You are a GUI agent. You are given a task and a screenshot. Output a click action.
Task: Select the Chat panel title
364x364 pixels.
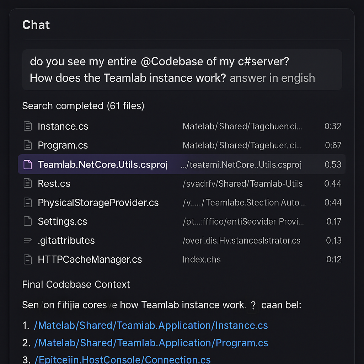(x=36, y=25)
